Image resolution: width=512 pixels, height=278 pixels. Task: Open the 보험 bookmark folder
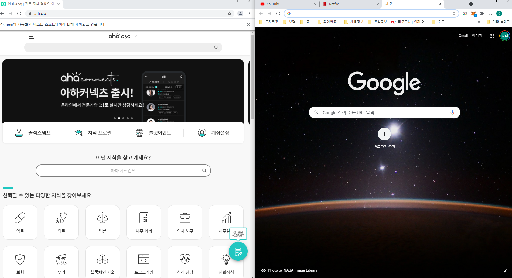click(289, 22)
